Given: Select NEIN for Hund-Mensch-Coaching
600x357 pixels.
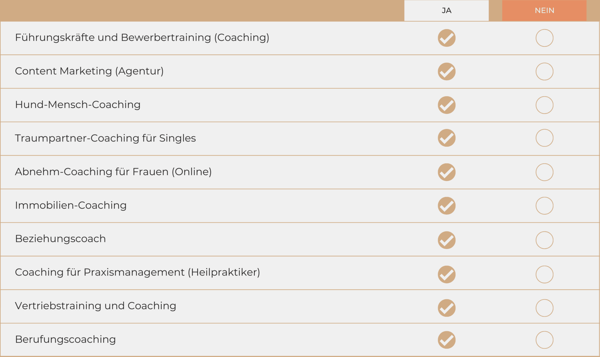Looking at the screenshot, I should coord(544,105).
